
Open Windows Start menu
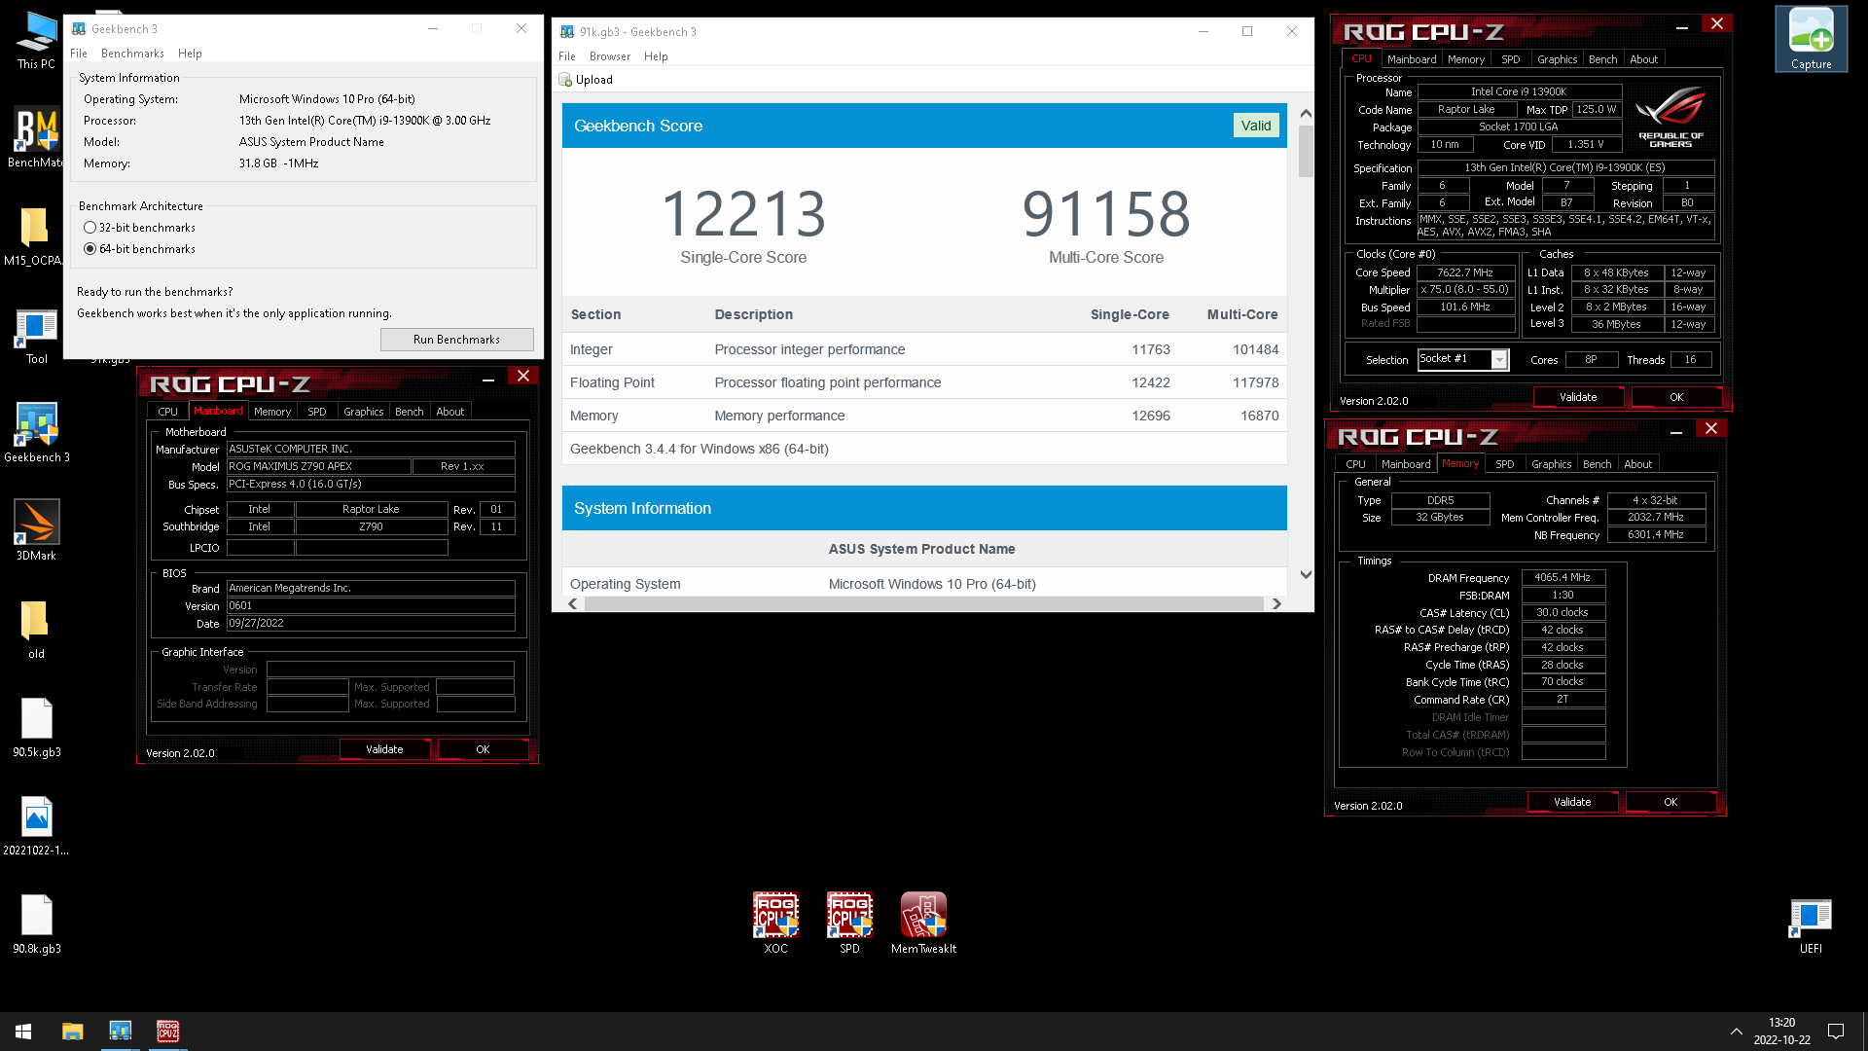tap(23, 1032)
